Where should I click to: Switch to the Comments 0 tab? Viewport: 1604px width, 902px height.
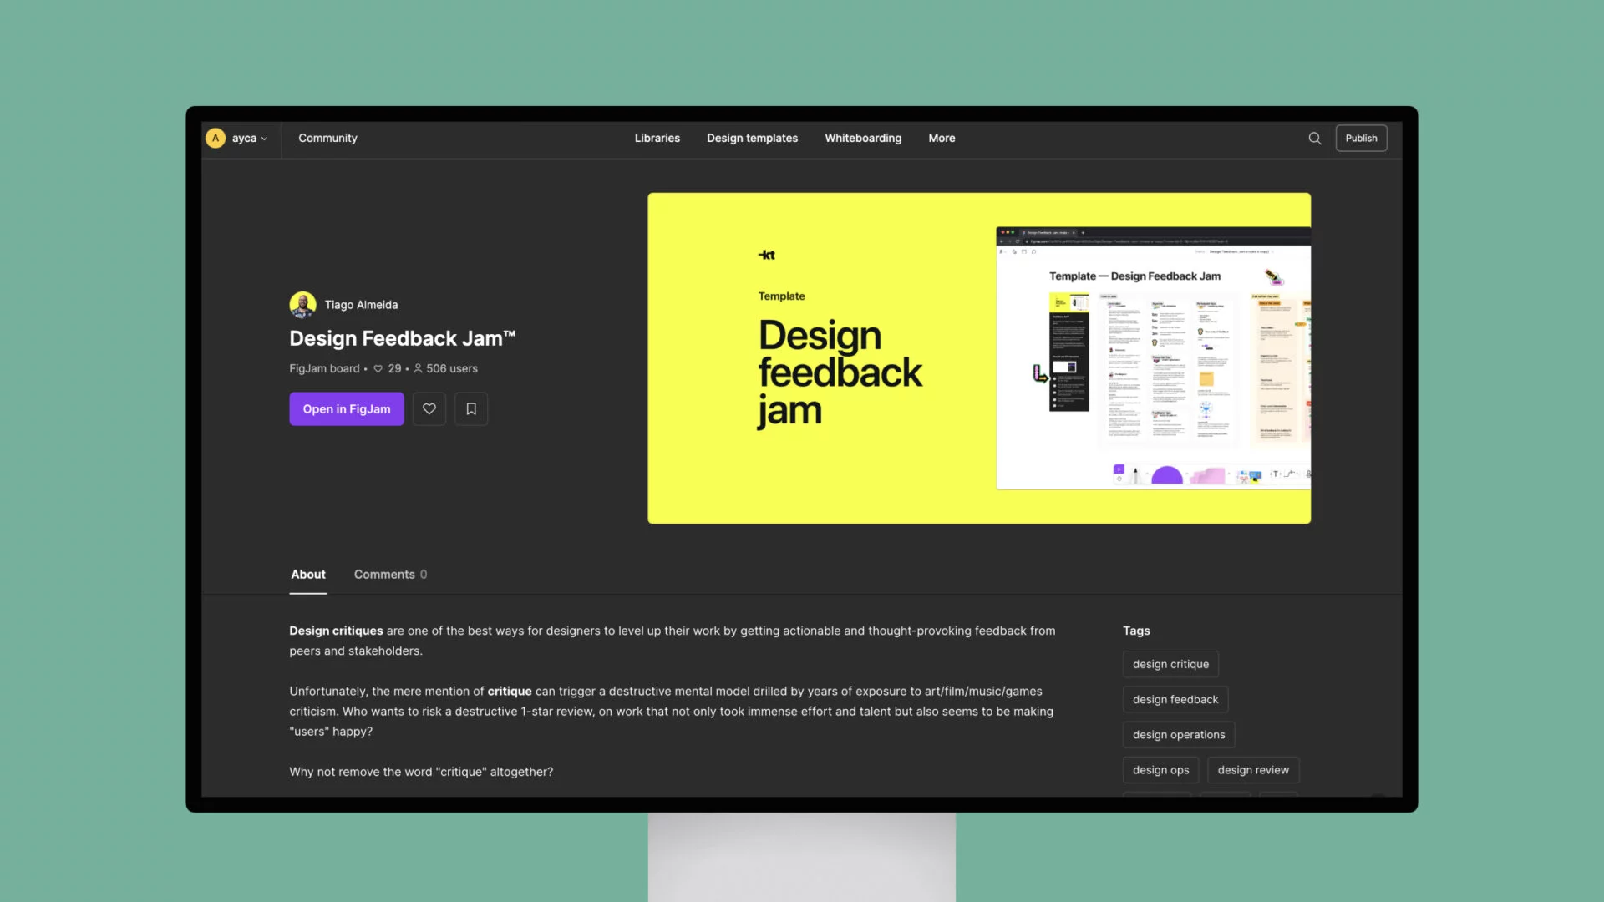(390, 573)
